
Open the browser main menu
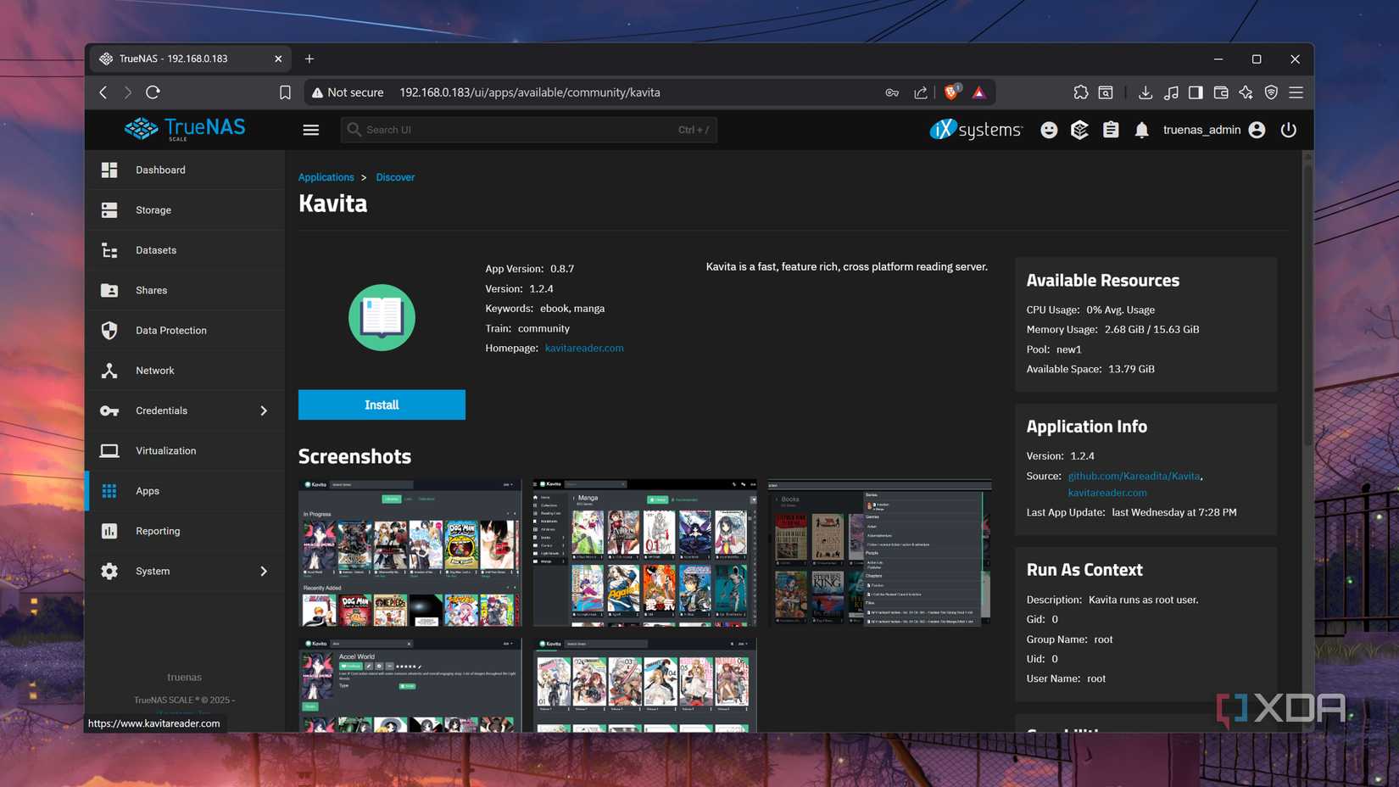click(1296, 92)
